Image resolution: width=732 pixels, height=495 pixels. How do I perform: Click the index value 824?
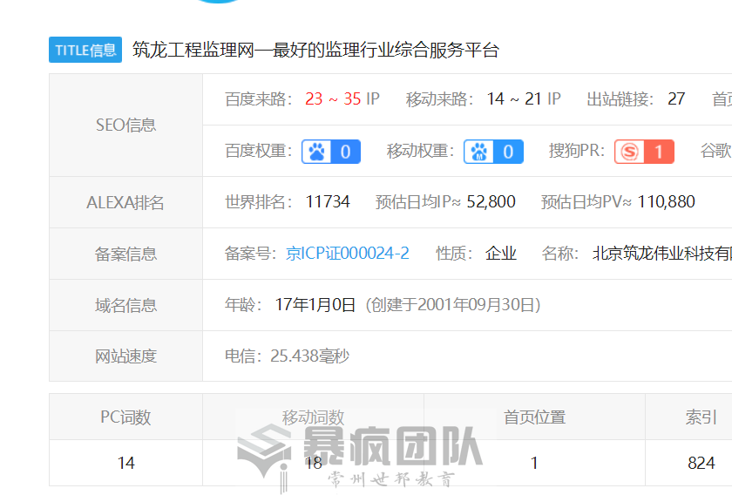click(701, 463)
